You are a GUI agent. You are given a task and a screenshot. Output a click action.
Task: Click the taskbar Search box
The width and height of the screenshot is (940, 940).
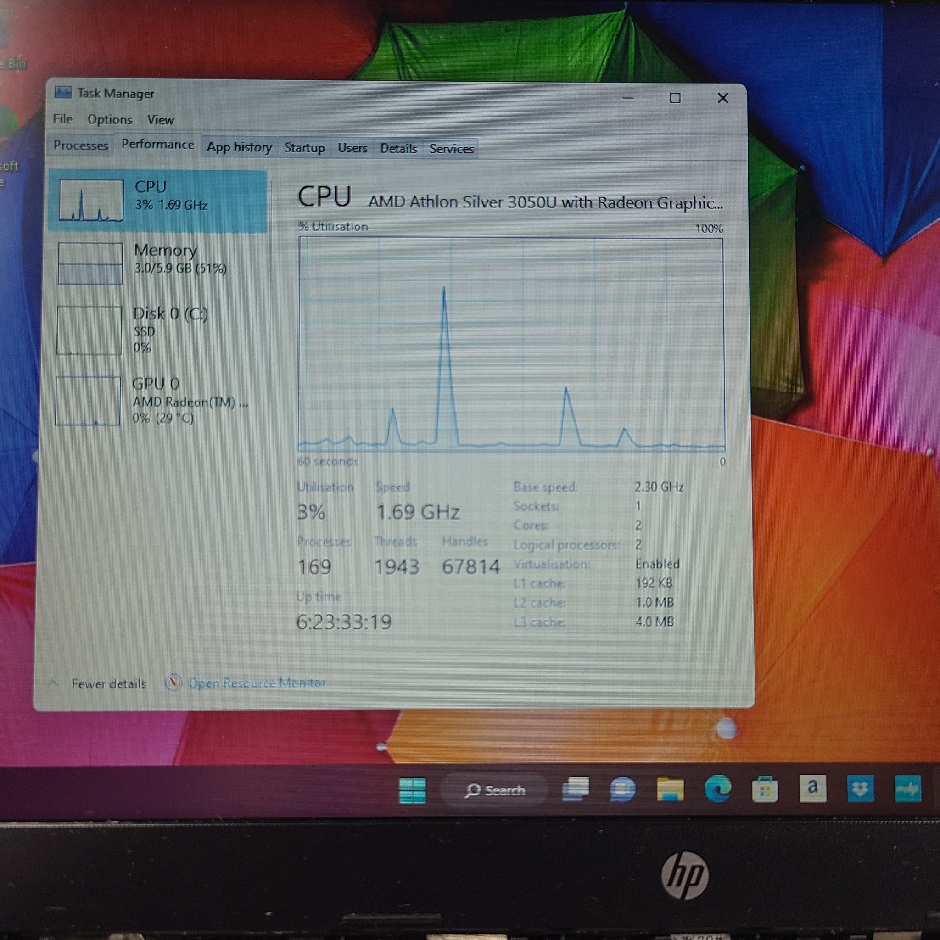pyautogui.click(x=495, y=790)
